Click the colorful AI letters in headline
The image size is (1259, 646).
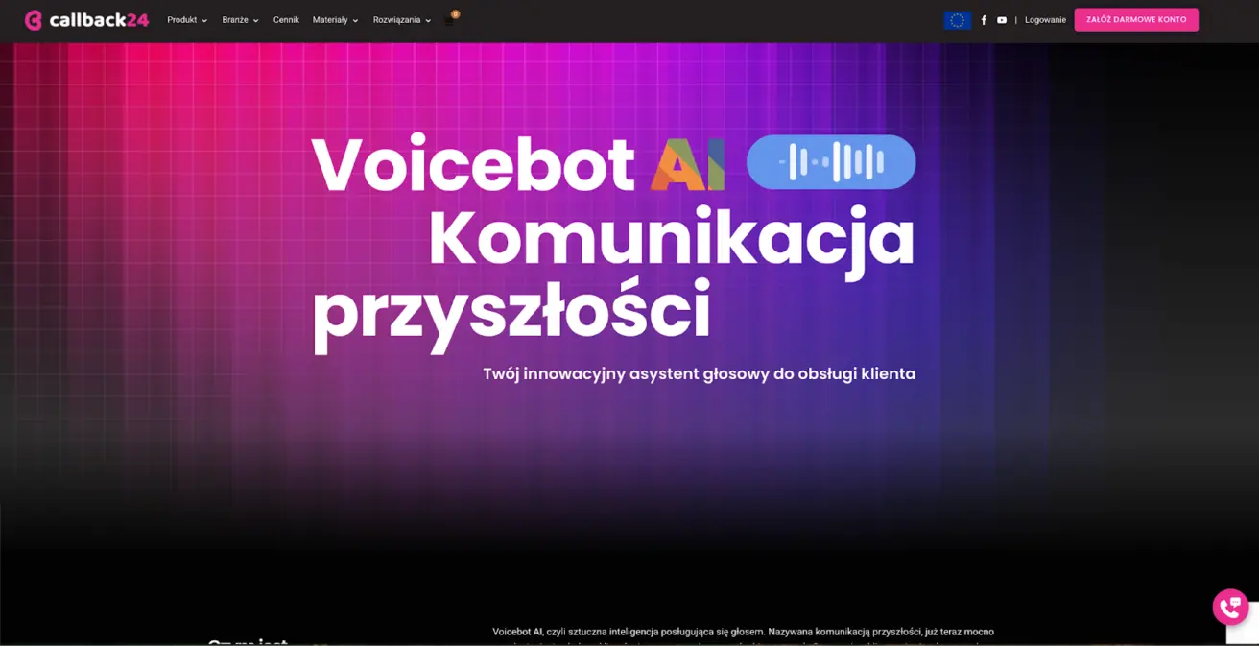coord(688,164)
